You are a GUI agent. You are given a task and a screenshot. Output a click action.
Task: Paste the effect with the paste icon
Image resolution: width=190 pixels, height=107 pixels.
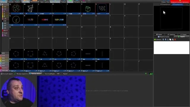(x=173, y=40)
